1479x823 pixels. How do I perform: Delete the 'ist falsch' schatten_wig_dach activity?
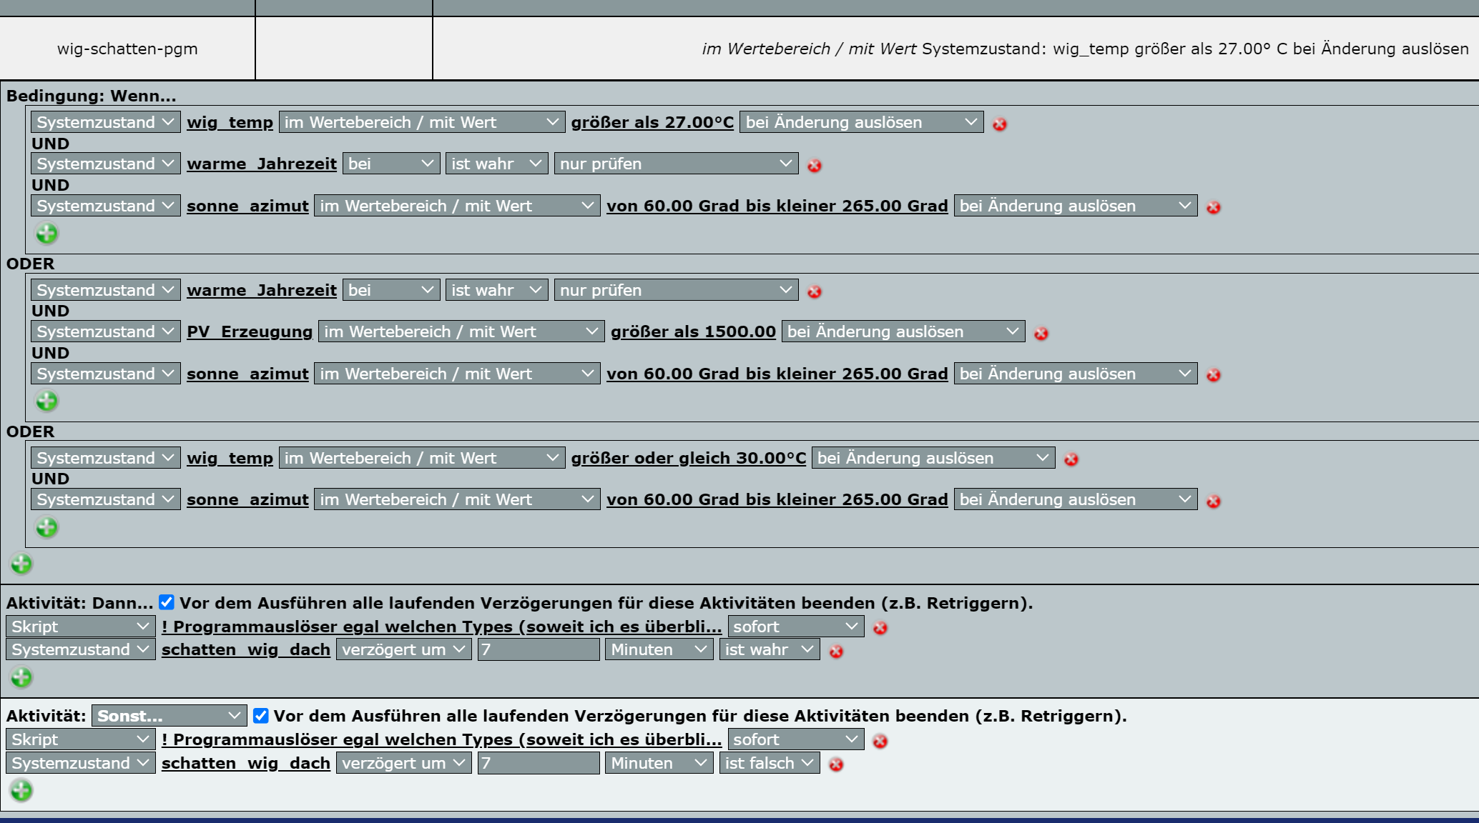tap(835, 764)
